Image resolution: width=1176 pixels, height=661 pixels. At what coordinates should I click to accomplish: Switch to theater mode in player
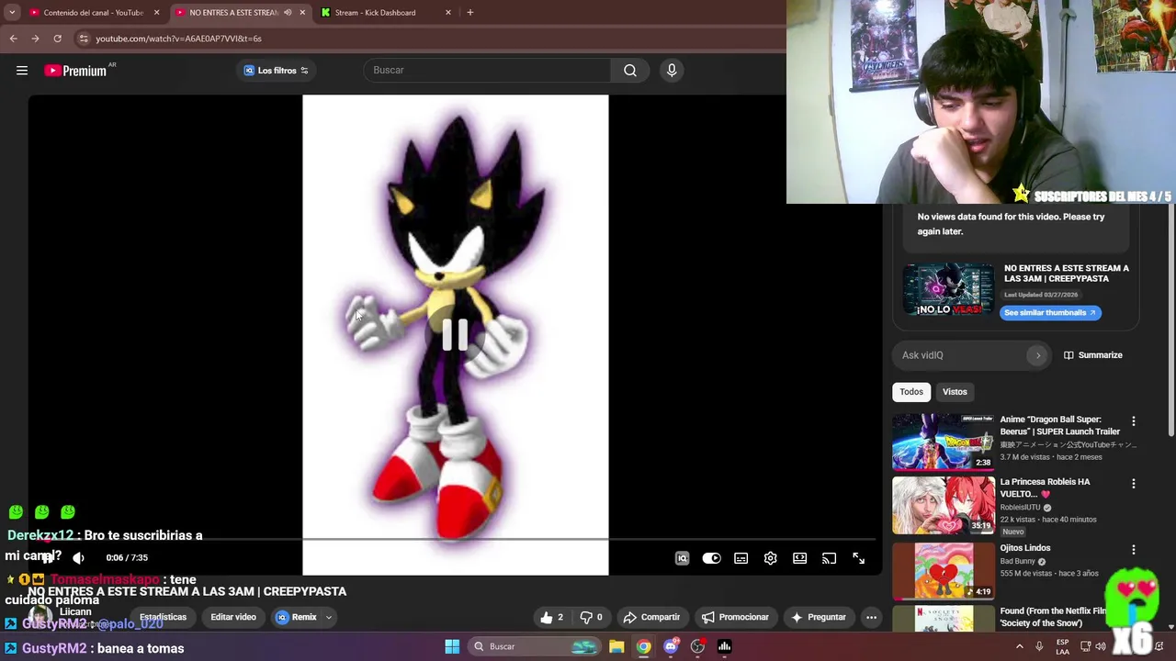[x=799, y=558]
